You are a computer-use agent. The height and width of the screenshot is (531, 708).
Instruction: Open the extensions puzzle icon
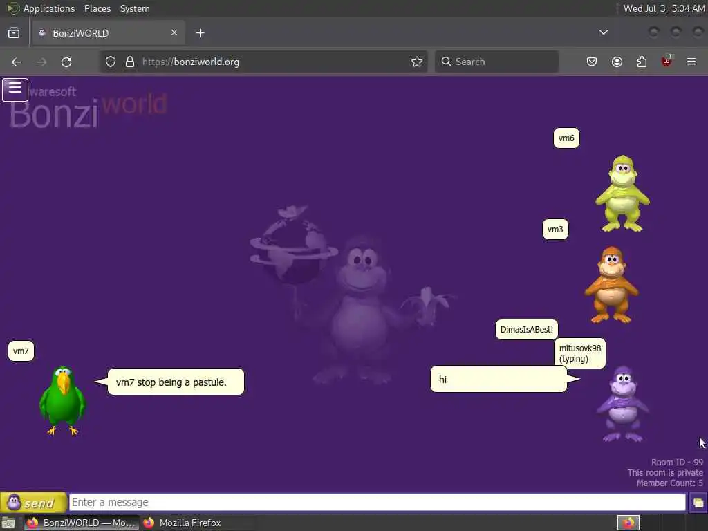click(642, 62)
